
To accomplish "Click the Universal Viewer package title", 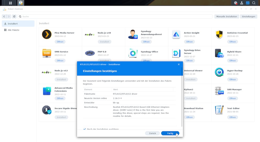I will [x=193, y=71].
